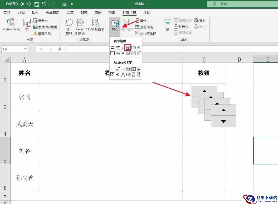Collapse the Insert (插入) controls dropdown
Image resolution: width=278 pixels, height=204 pixels.
click(115, 26)
